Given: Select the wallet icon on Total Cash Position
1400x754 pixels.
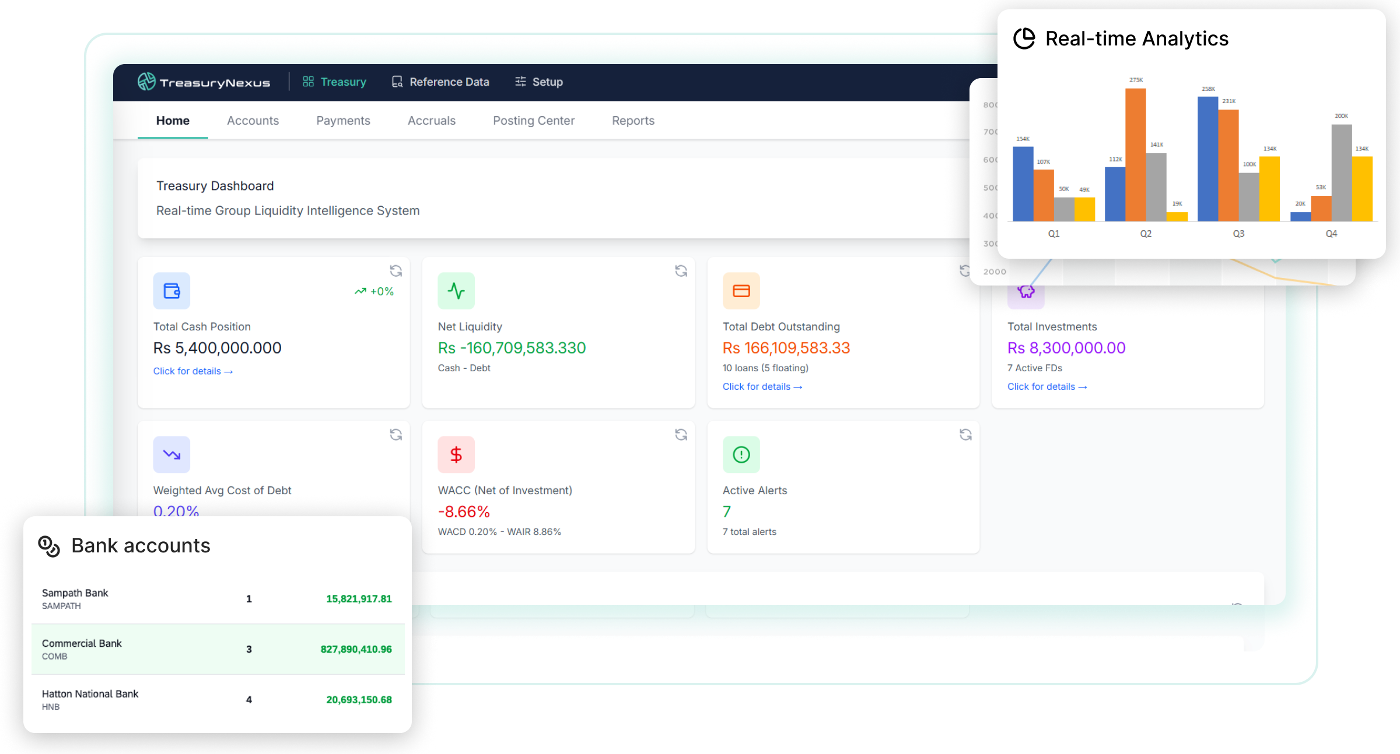Looking at the screenshot, I should coord(171,290).
